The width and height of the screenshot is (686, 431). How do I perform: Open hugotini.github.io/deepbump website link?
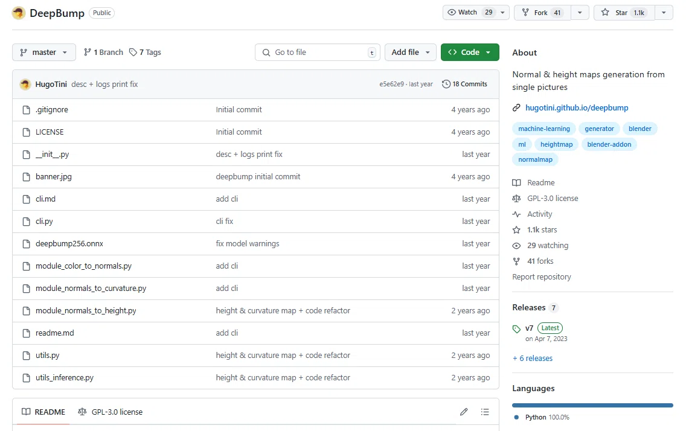(577, 107)
